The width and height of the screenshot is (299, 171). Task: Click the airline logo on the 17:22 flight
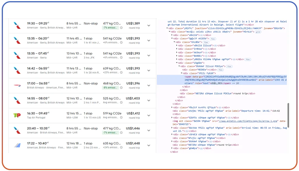[x=17, y=145]
